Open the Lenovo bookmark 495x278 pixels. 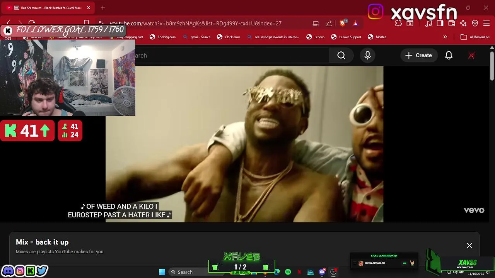click(315, 37)
